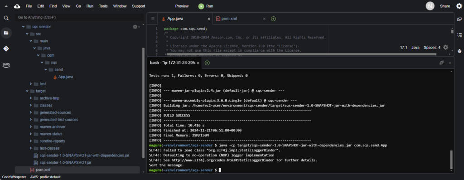The height and width of the screenshot is (180, 464).
Task: Open the Find menu
Action: [53, 6]
